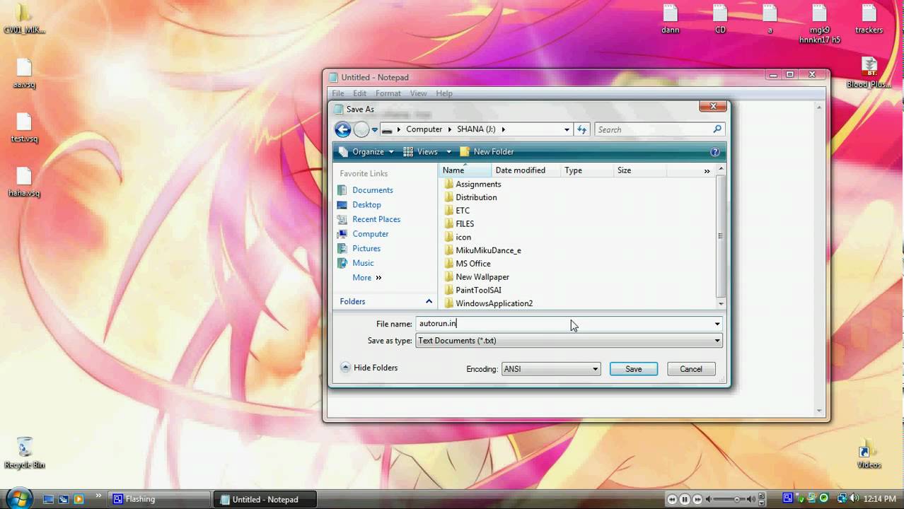
Task: Open the Views dropdown arrow
Action: (x=448, y=152)
